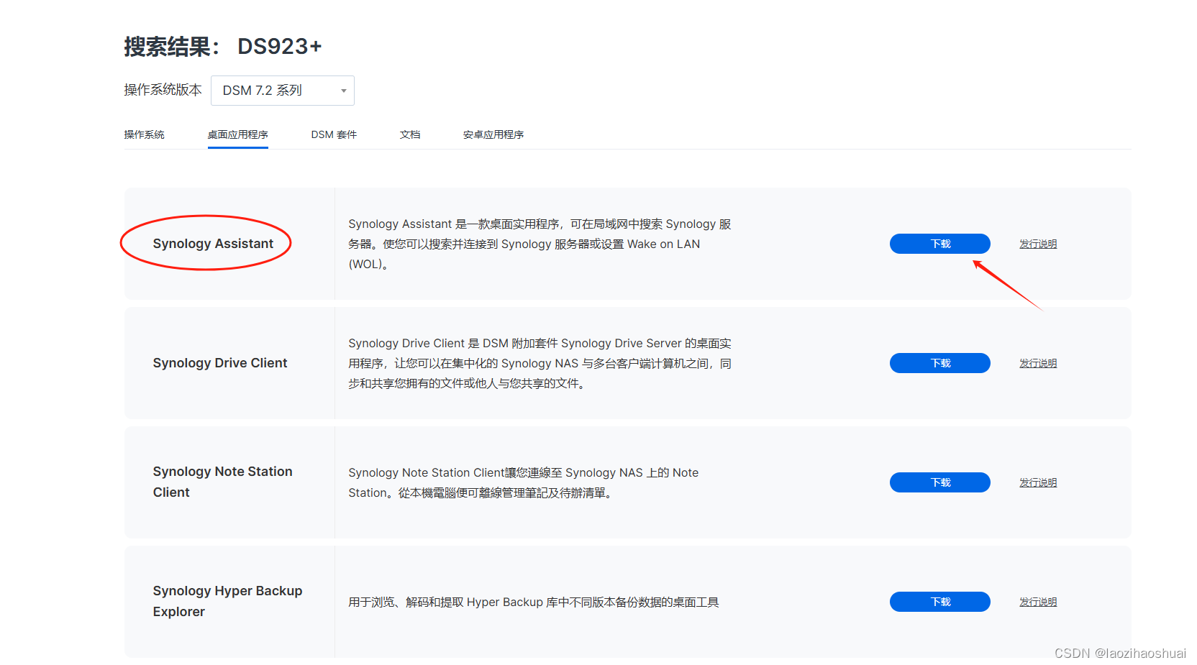This screenshot has width=1197, height=665.
Task: Click the Synology Assistant title
Action: click(x=213, y=244)
